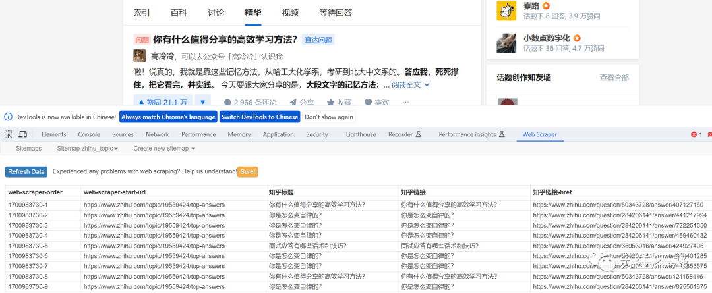Image resolution: width=712 pixels, height=293 pixels.
Task: Click 高冷冷 author avatar
Action: 139,56
